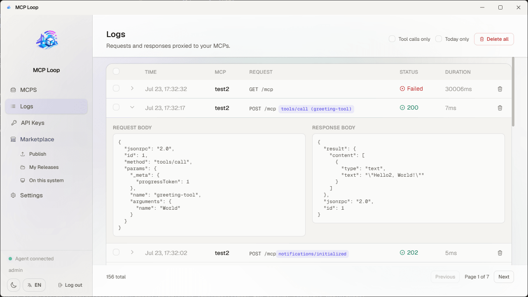The image size is (528, 297).
Task: Open the language selector EN button
Action: tap(34, 285)
